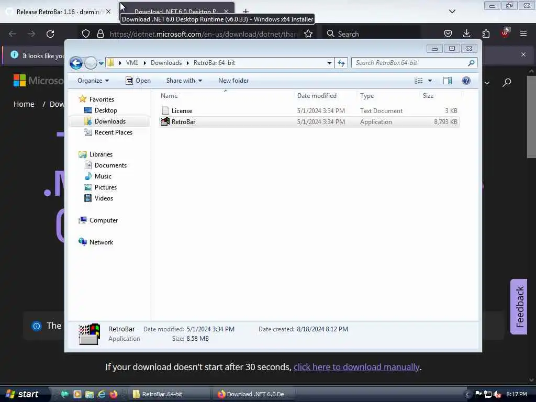Open the Firefox list all tabs chevron
Viewport: 536px width, 402px height.
[452, 12]
